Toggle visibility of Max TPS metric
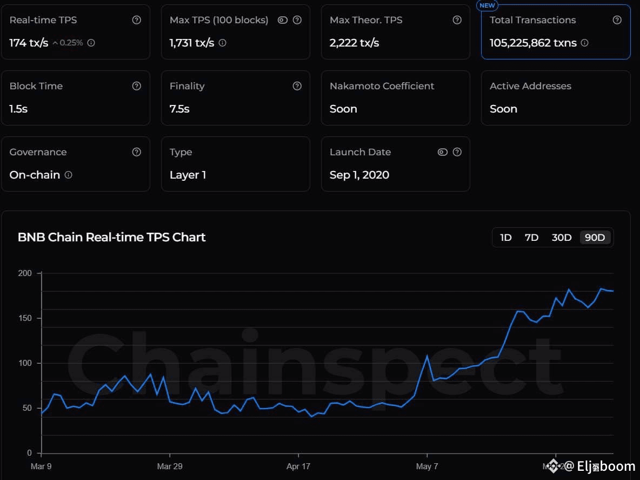 pos(283,19)
